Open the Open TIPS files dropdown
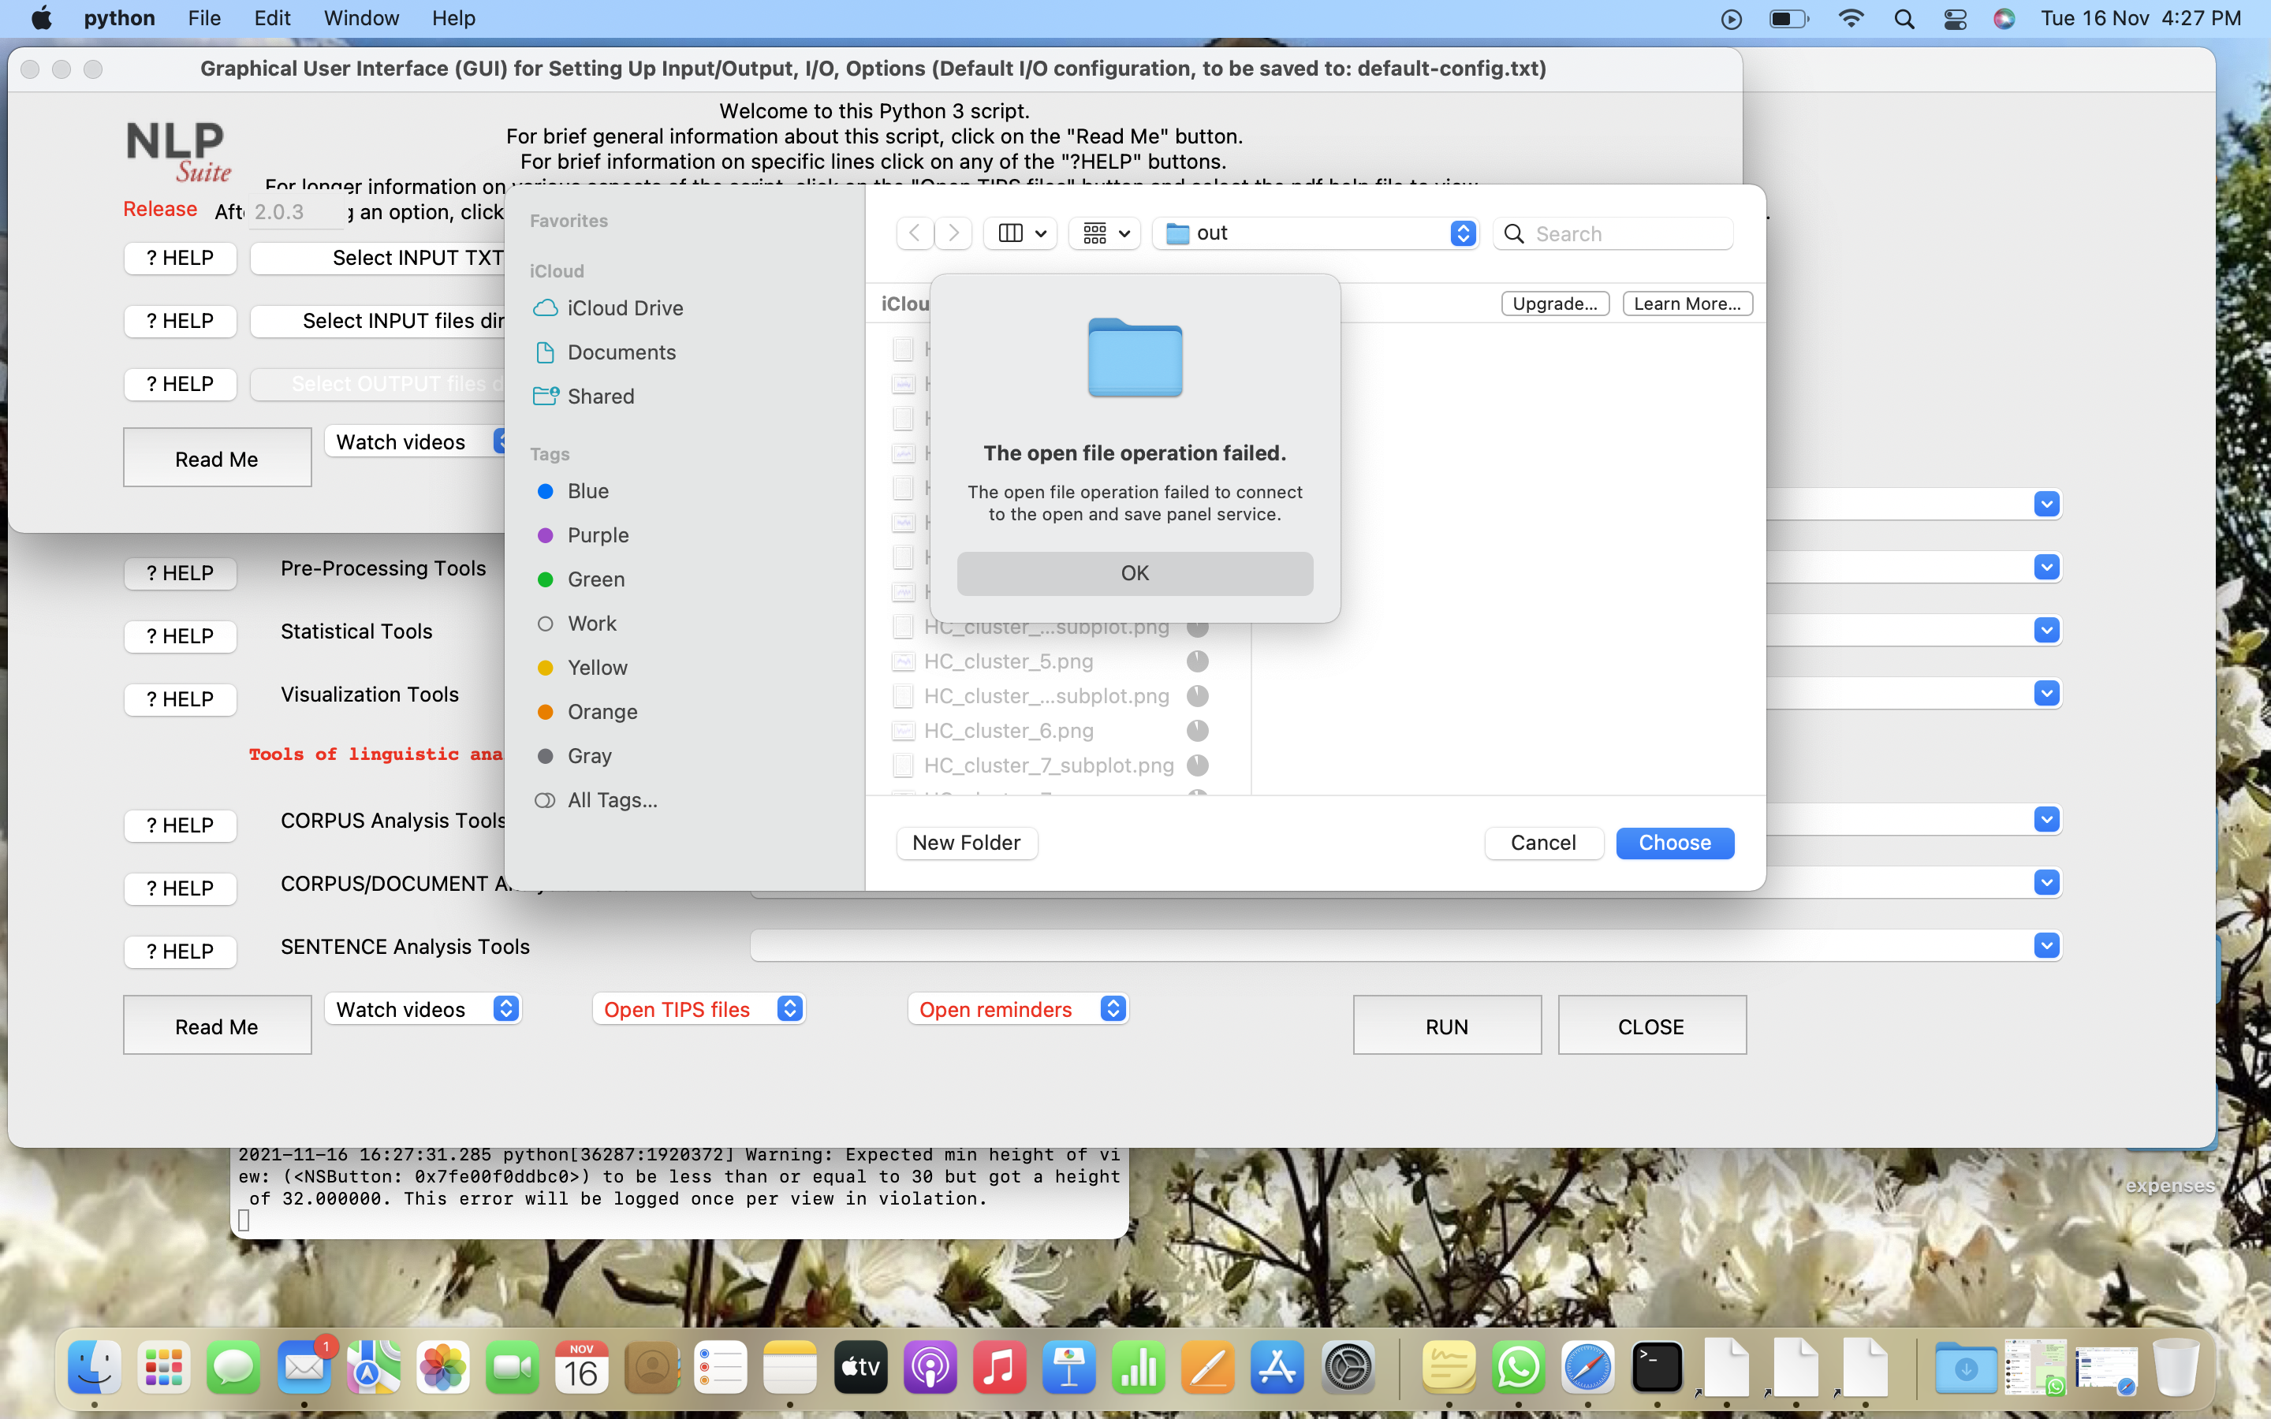Image resolution: width=2271 pixels, height=1419 pixels. [698, 1009]
